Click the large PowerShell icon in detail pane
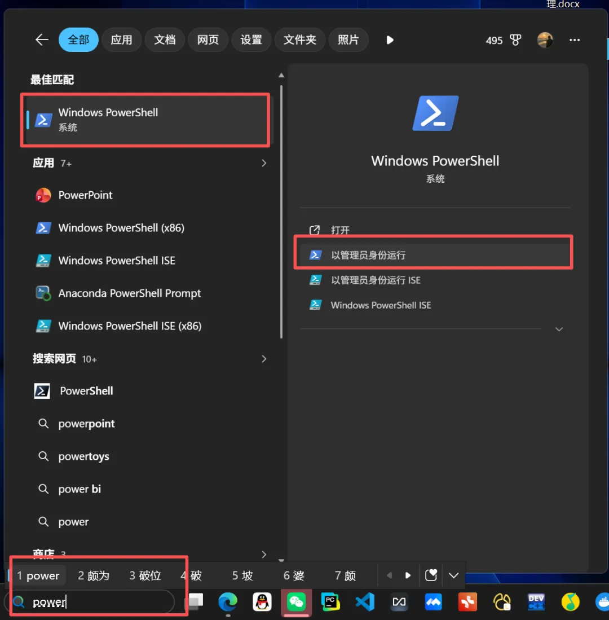609x620 pixels. [x=435, y=113]
